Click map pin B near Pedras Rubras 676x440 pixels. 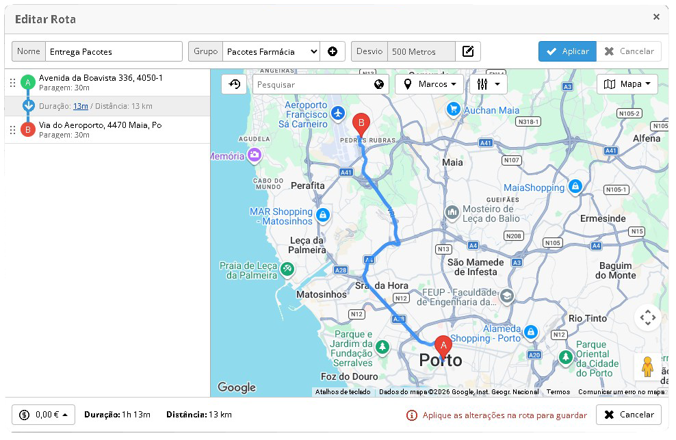coord(361,125)
